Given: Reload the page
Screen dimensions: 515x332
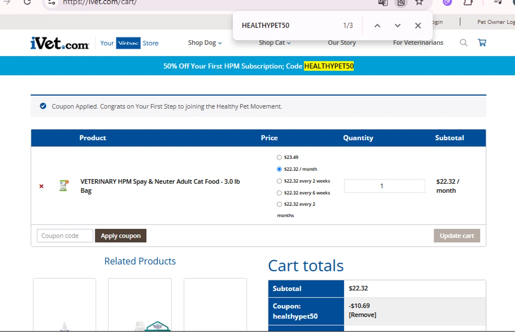Looking at the screenshot, I should [x=27, y=2].
